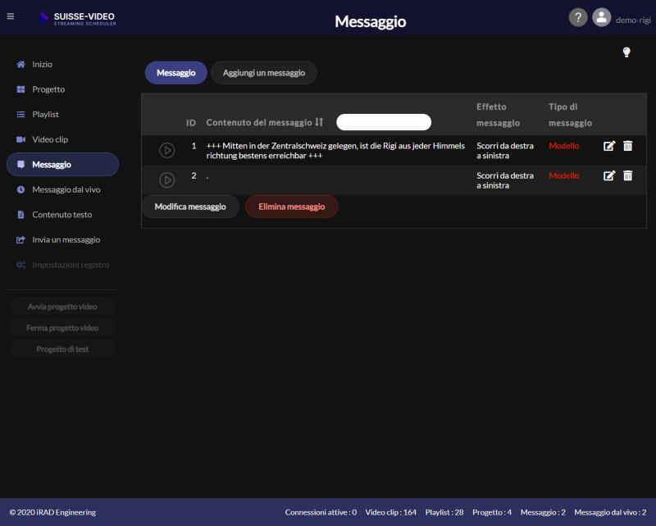The height and width of the screenshot is (526, 656).
Task: Open Progetto in sidebar
Action: click(x=63, y=89)
